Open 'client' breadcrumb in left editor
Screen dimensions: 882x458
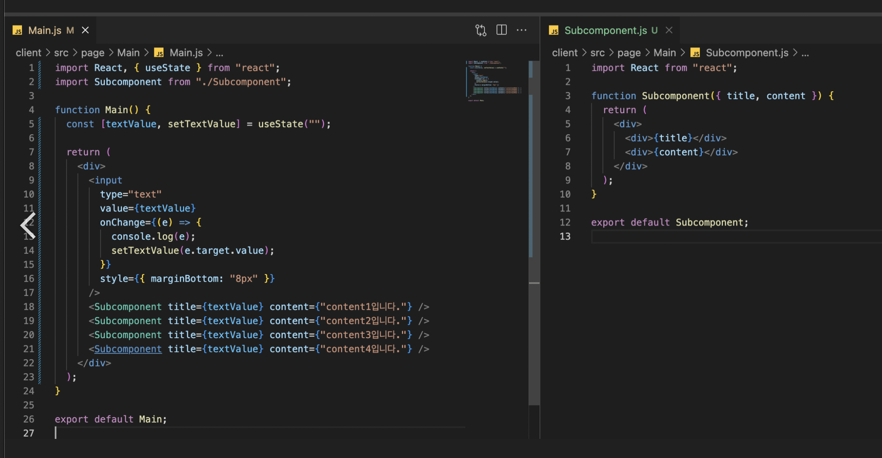pyautogui.click(x=28, y=53)
